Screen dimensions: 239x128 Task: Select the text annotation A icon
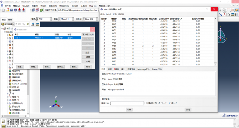[224, 15]
